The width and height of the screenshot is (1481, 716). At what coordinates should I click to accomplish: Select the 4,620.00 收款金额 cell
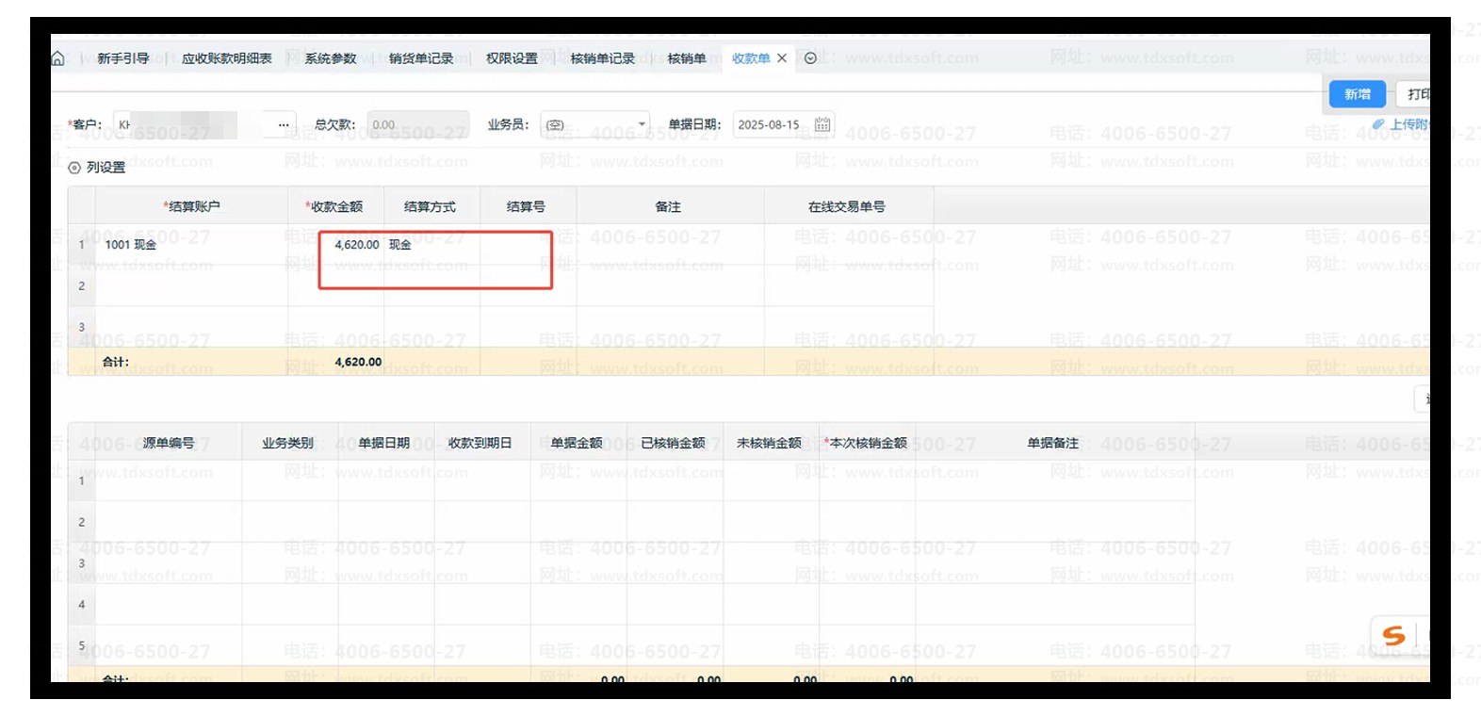pos(356,245)
